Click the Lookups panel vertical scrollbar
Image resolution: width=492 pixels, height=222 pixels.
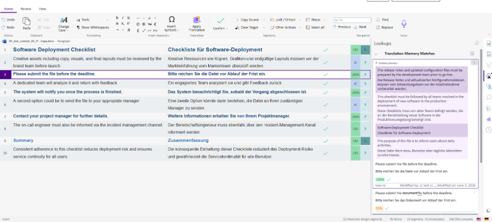pyautogui.click(x=481, y=105)
